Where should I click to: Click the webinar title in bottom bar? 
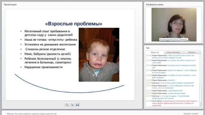(x=32, y=114)
